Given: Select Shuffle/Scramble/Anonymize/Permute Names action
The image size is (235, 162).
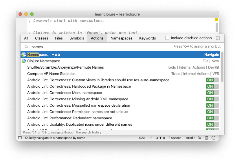Looking at the screenshot, I should [x=120, y=67].
